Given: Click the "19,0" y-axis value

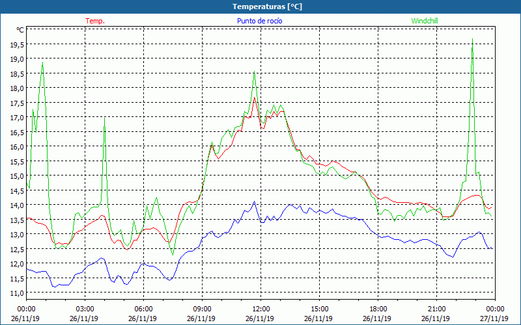Looking at the screenshot, I should (18, 59).
